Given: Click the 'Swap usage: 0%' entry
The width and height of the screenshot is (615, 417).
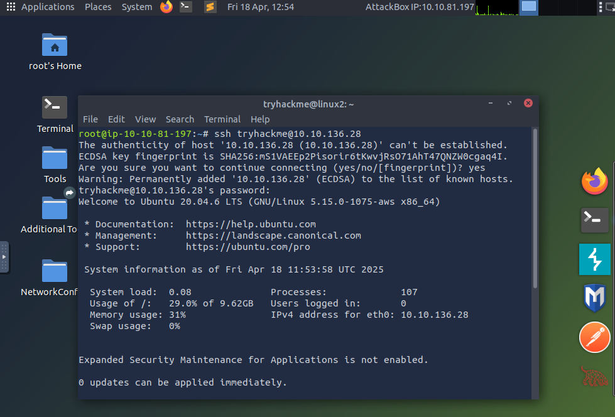Looking at the screenshot, I should coord(135,326).
